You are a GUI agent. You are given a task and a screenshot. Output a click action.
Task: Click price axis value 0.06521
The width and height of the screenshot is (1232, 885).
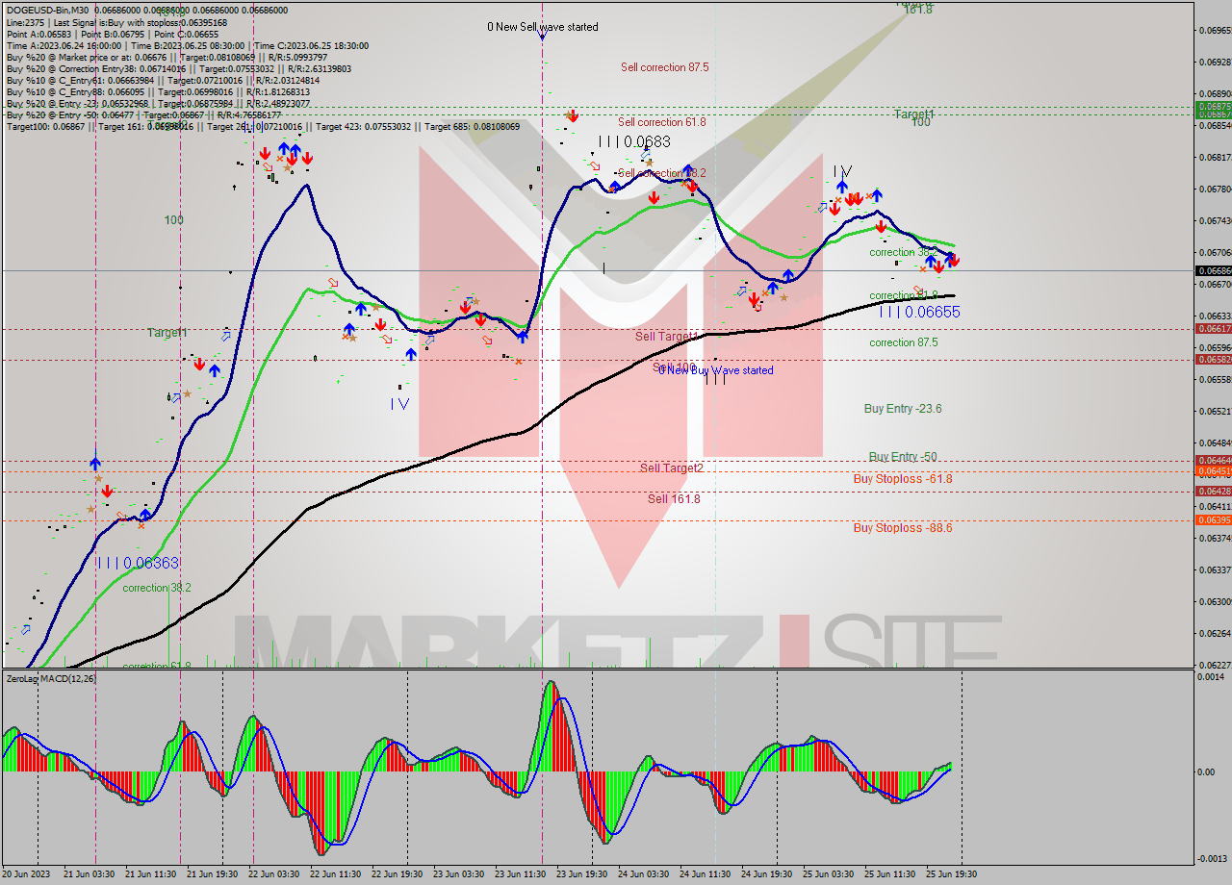pyautogui.click(x=1215, y=411)
